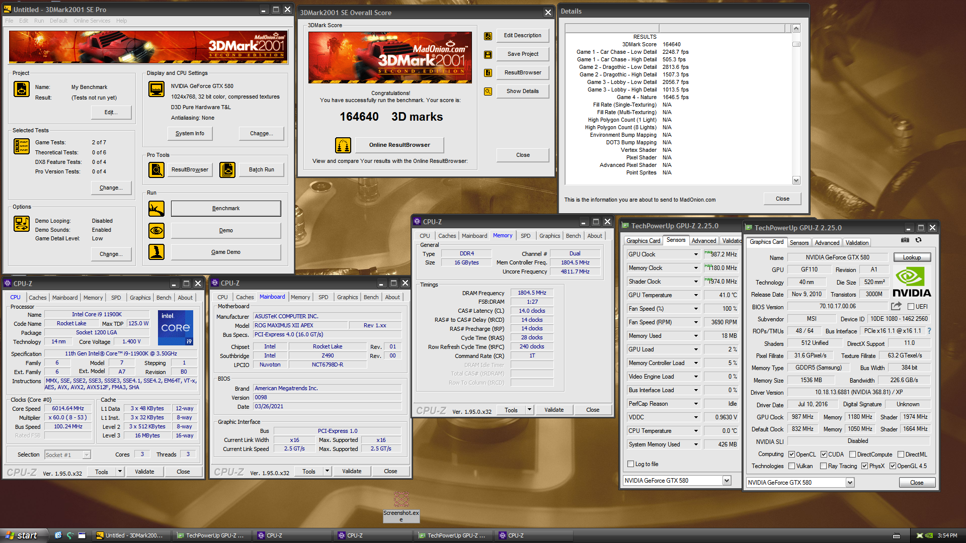Image resolution: width=966 pixels, height=543 pixels.
Task: Click the GPU-Z screenshot camera icon
Action: point(905,240)
